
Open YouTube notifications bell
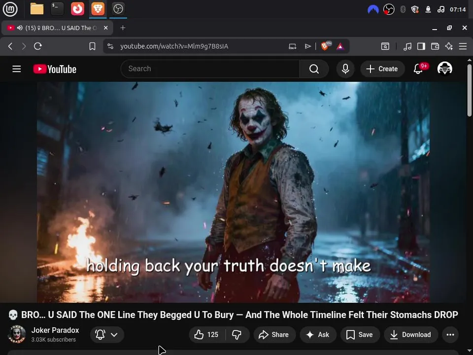tap(418, 69)
